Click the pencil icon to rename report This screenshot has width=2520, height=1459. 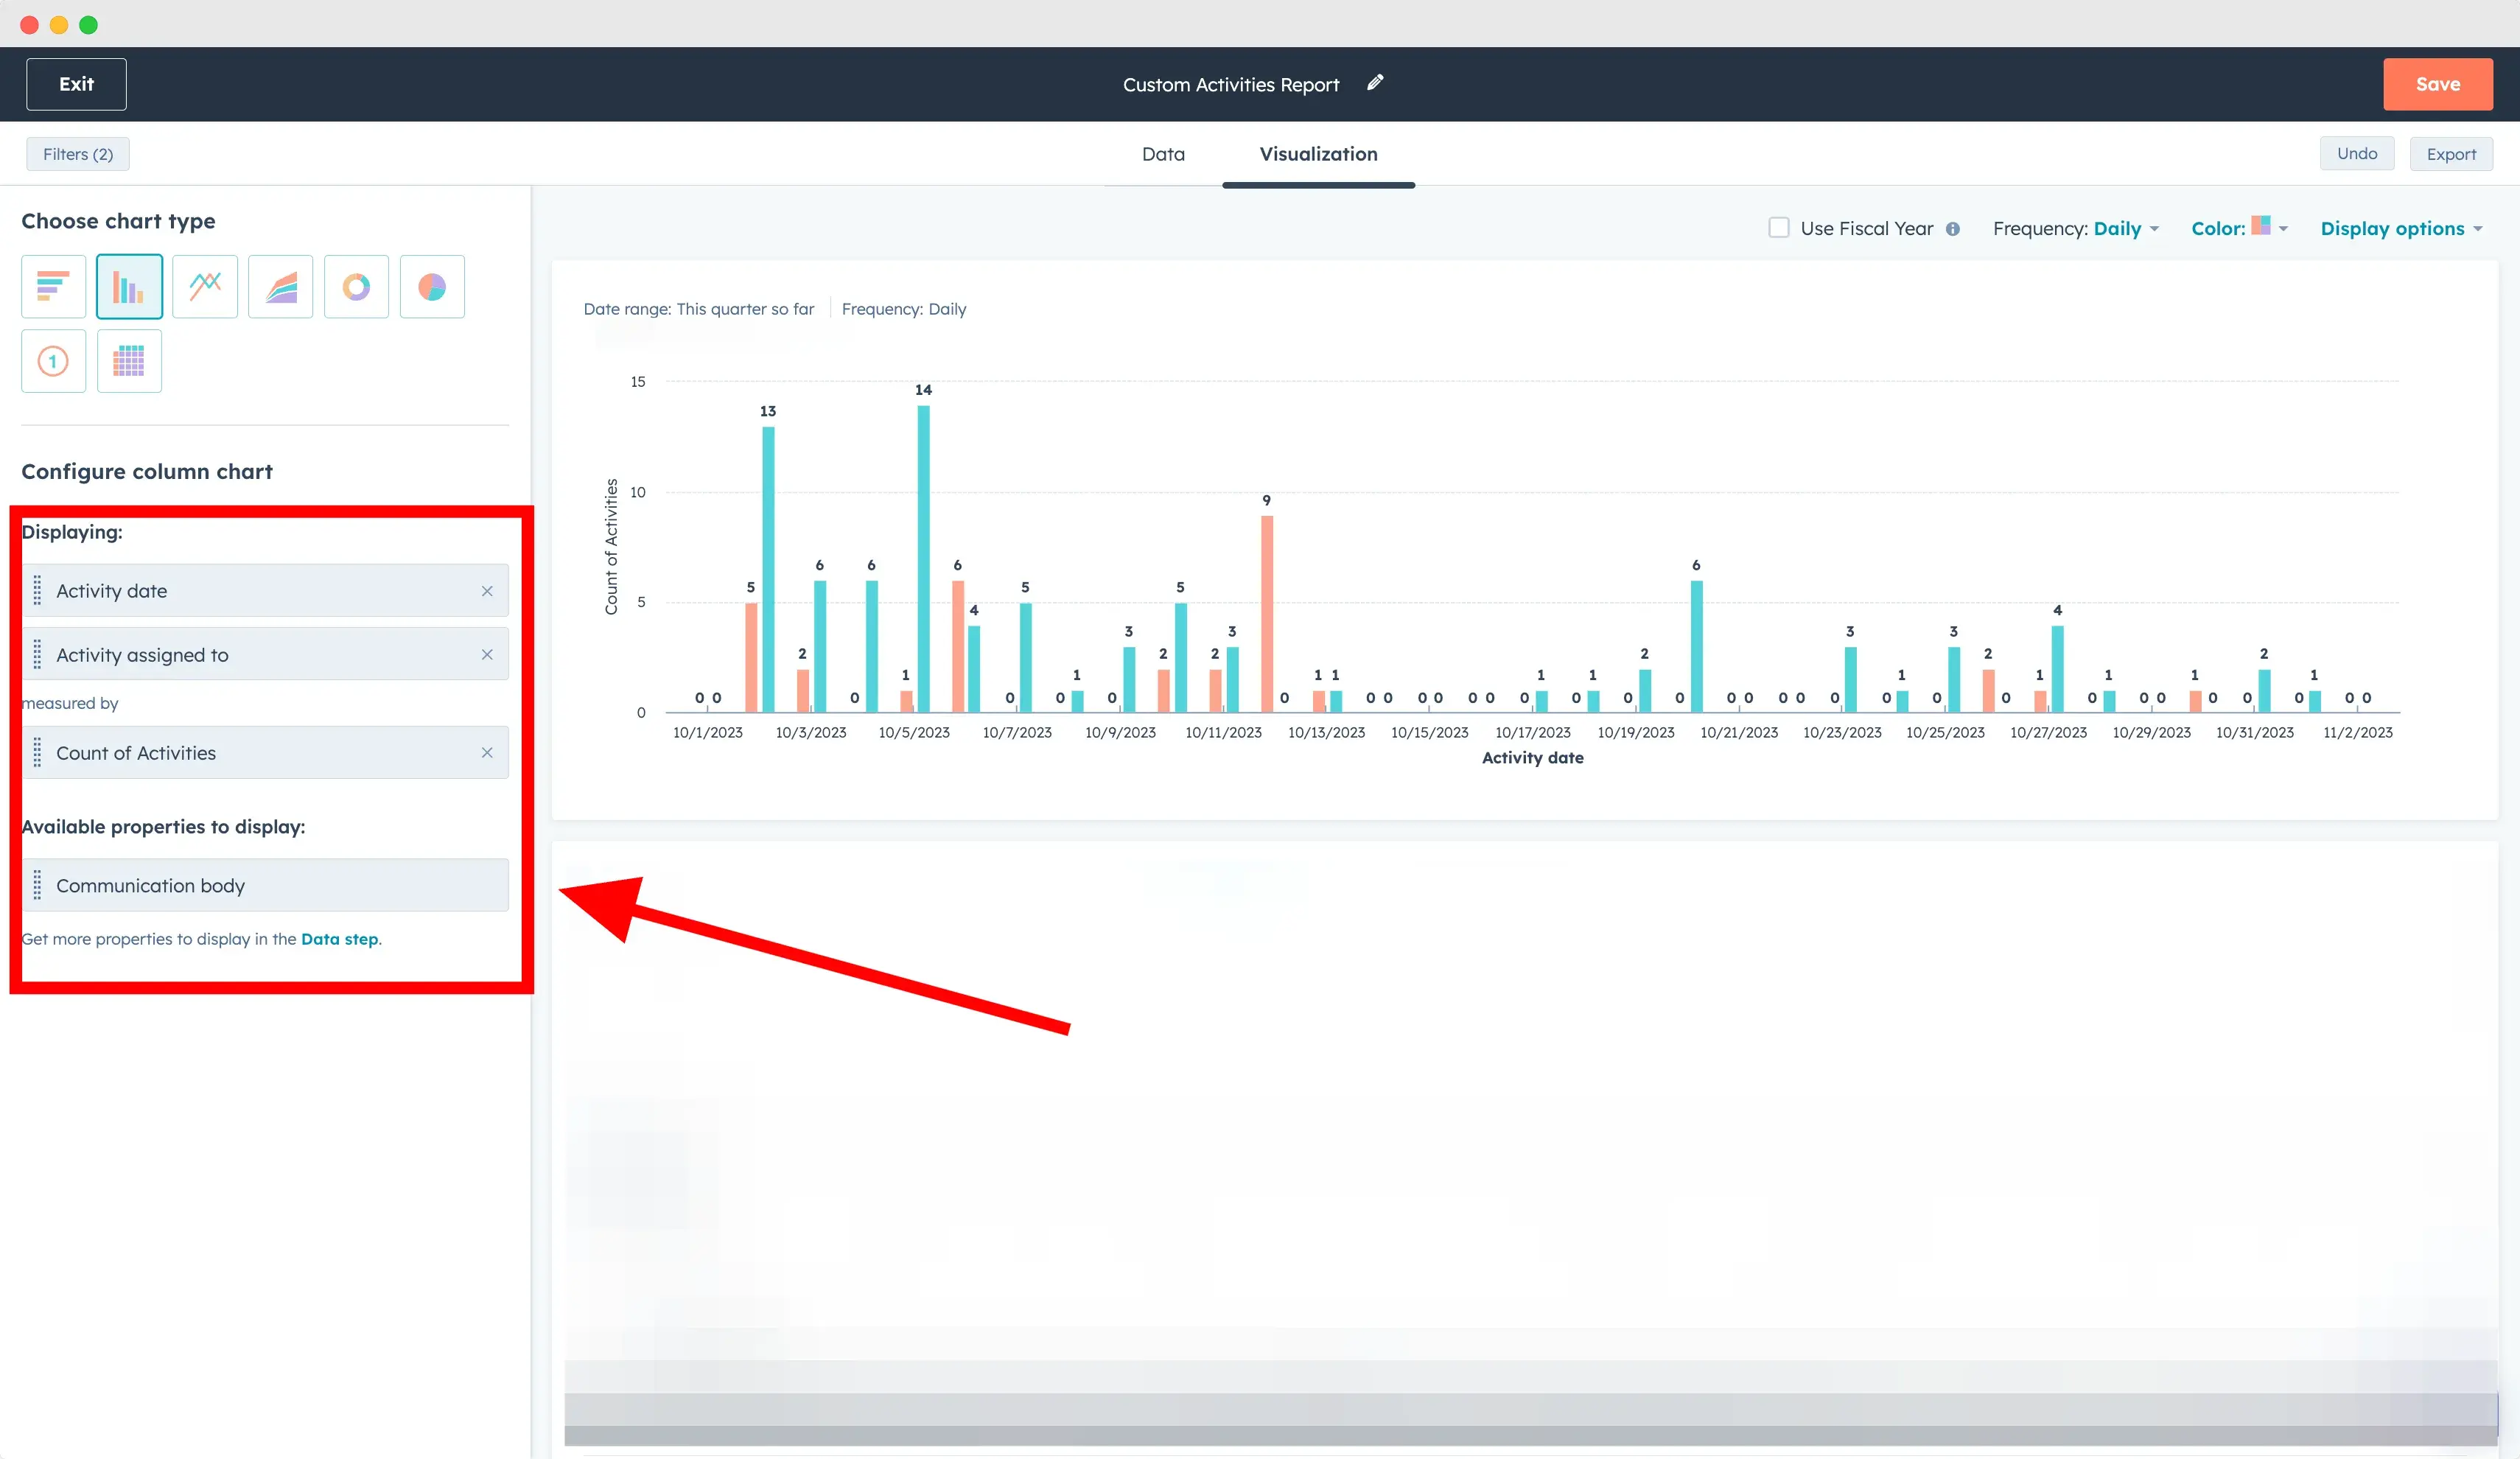tap(1375, 83)
